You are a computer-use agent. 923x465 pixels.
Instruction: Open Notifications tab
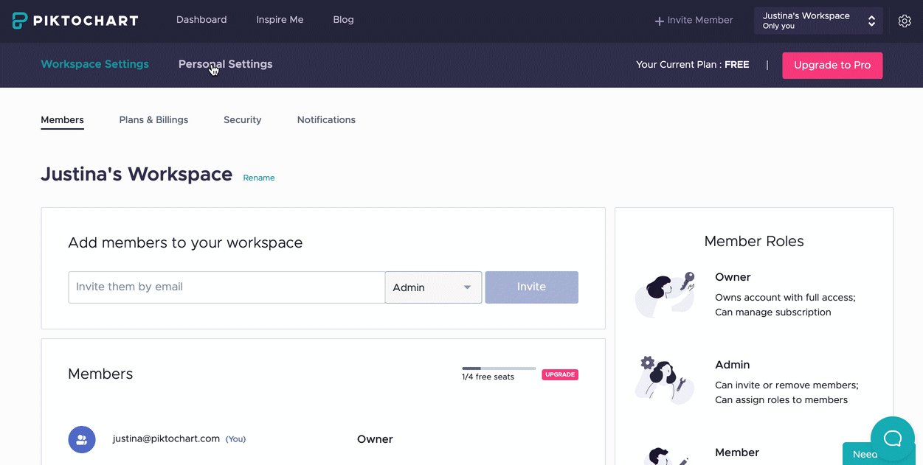[326, 120]
